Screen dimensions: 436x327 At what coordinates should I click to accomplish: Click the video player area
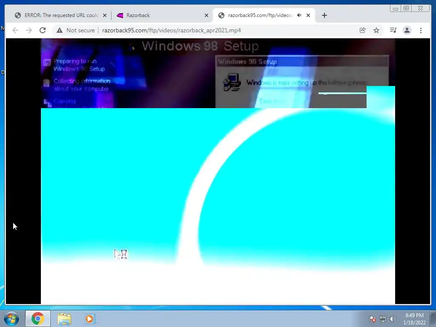tap(218, 171)
